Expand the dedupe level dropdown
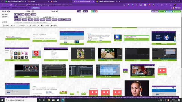Image resolution: width=182 pixels, height=102 pixels. (55, 17)
